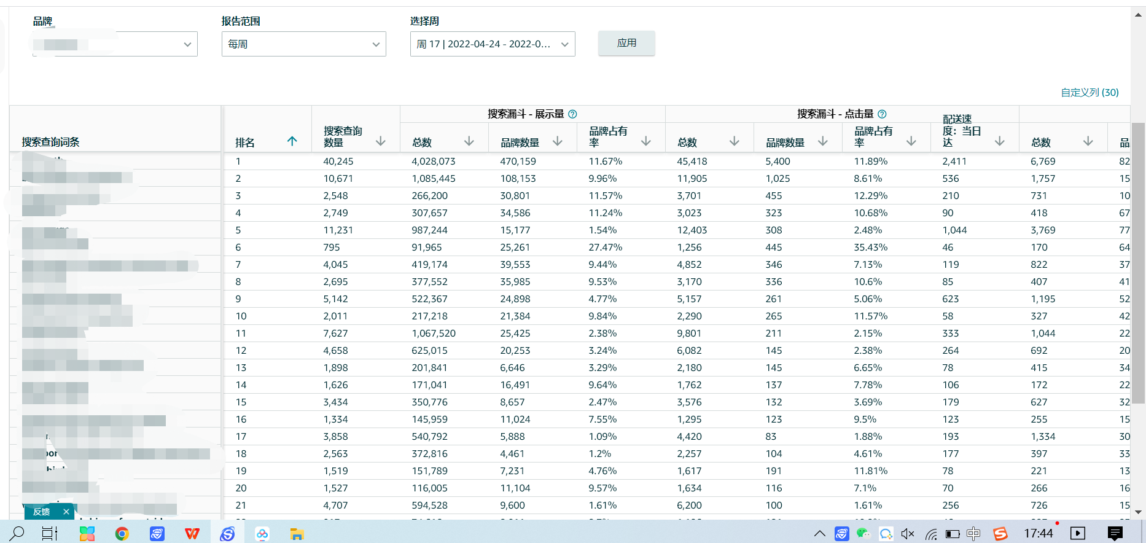The image size is (1146, 543).
Task: Open help for 搜索漏斗 - 展示量
Action: tap(572, 114)
